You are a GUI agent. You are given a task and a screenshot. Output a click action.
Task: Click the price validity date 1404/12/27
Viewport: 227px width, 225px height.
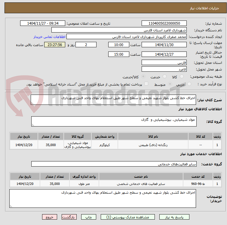[164, 54]
